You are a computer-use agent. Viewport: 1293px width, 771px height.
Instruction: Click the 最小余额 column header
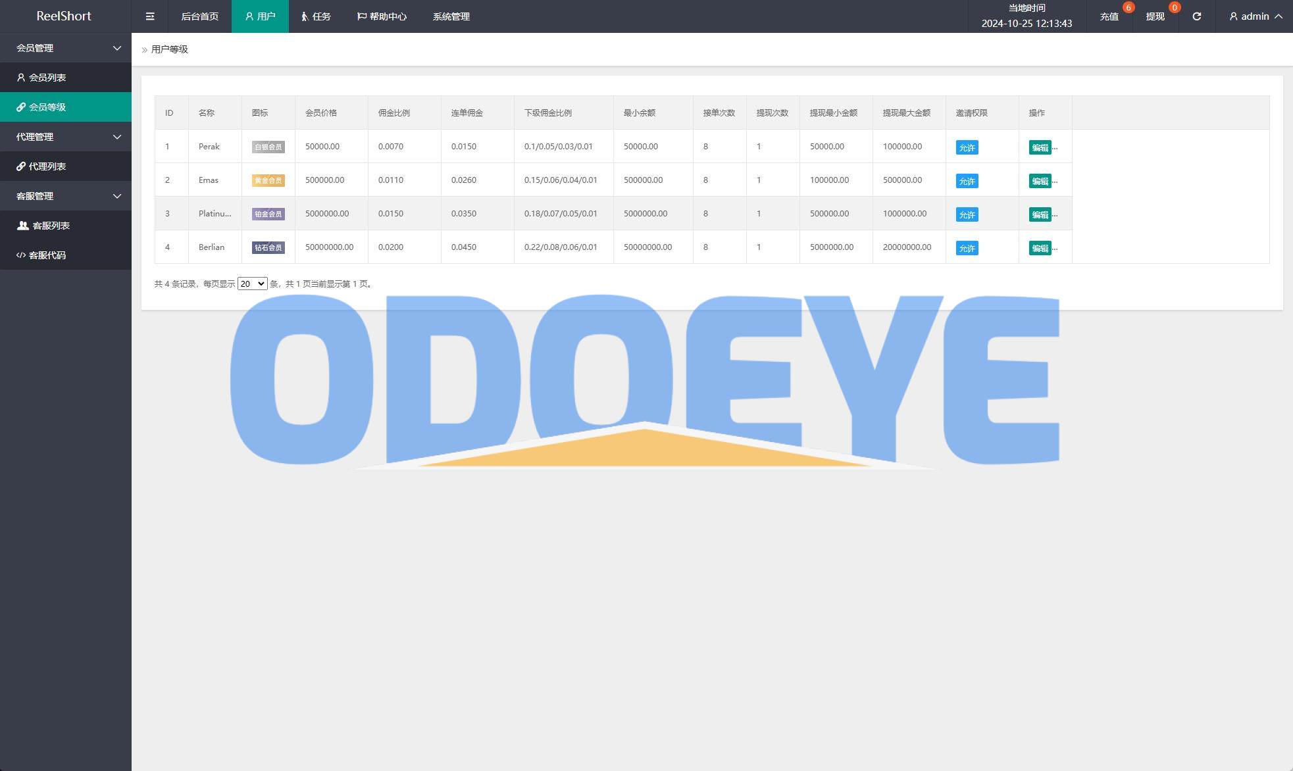point(653,112)
